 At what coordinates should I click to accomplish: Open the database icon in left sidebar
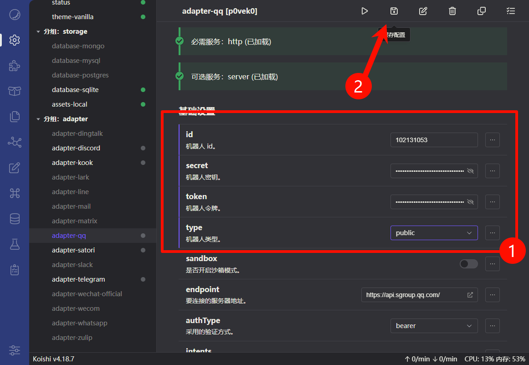pyautogui.click(x=15, y=219)
